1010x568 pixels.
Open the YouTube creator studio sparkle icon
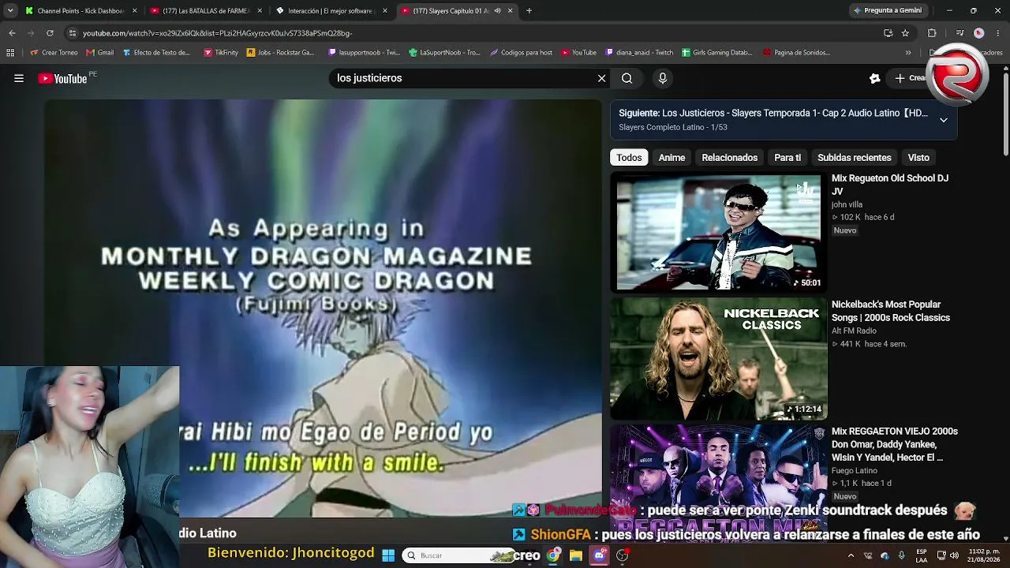(874, 78)
